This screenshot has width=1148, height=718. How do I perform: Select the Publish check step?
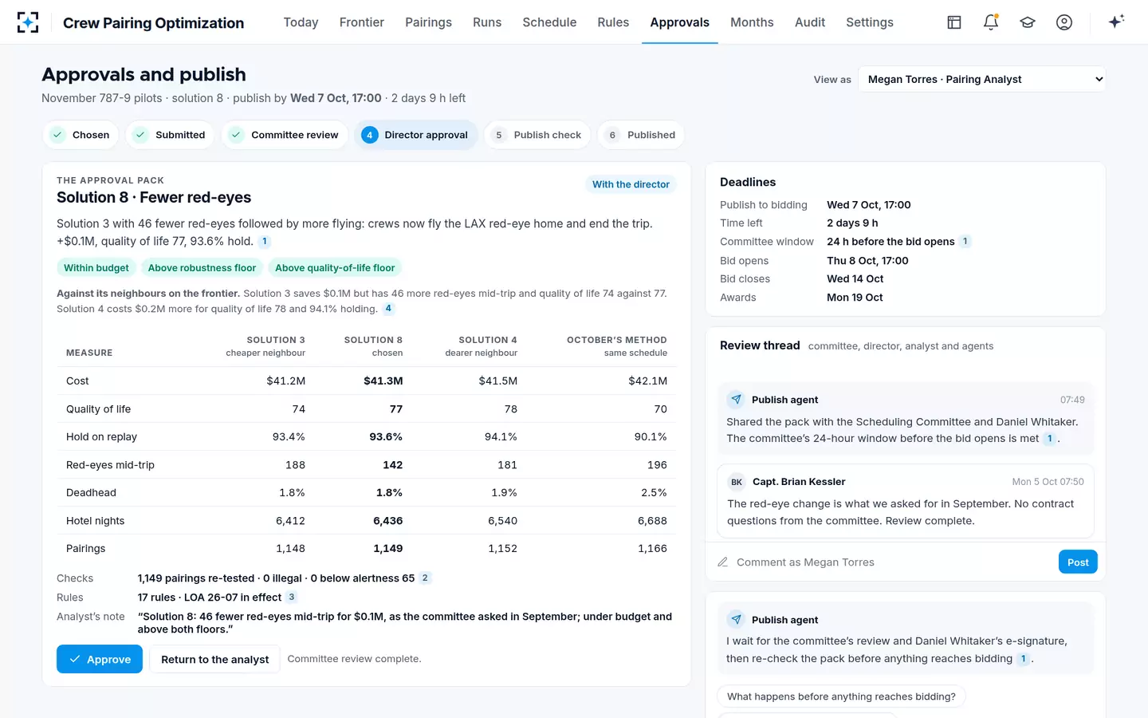[x=537, y=135]
